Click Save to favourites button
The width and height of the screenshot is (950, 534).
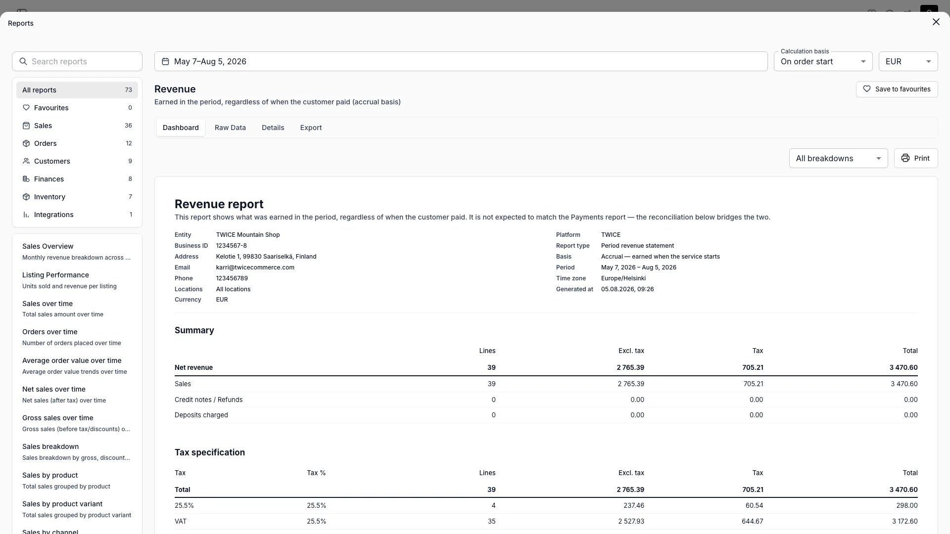[x=897, y=89]
